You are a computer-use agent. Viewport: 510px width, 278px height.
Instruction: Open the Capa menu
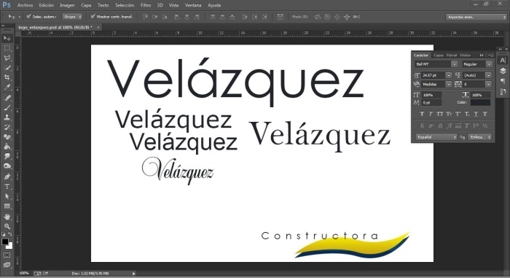[x=86, y=5]
